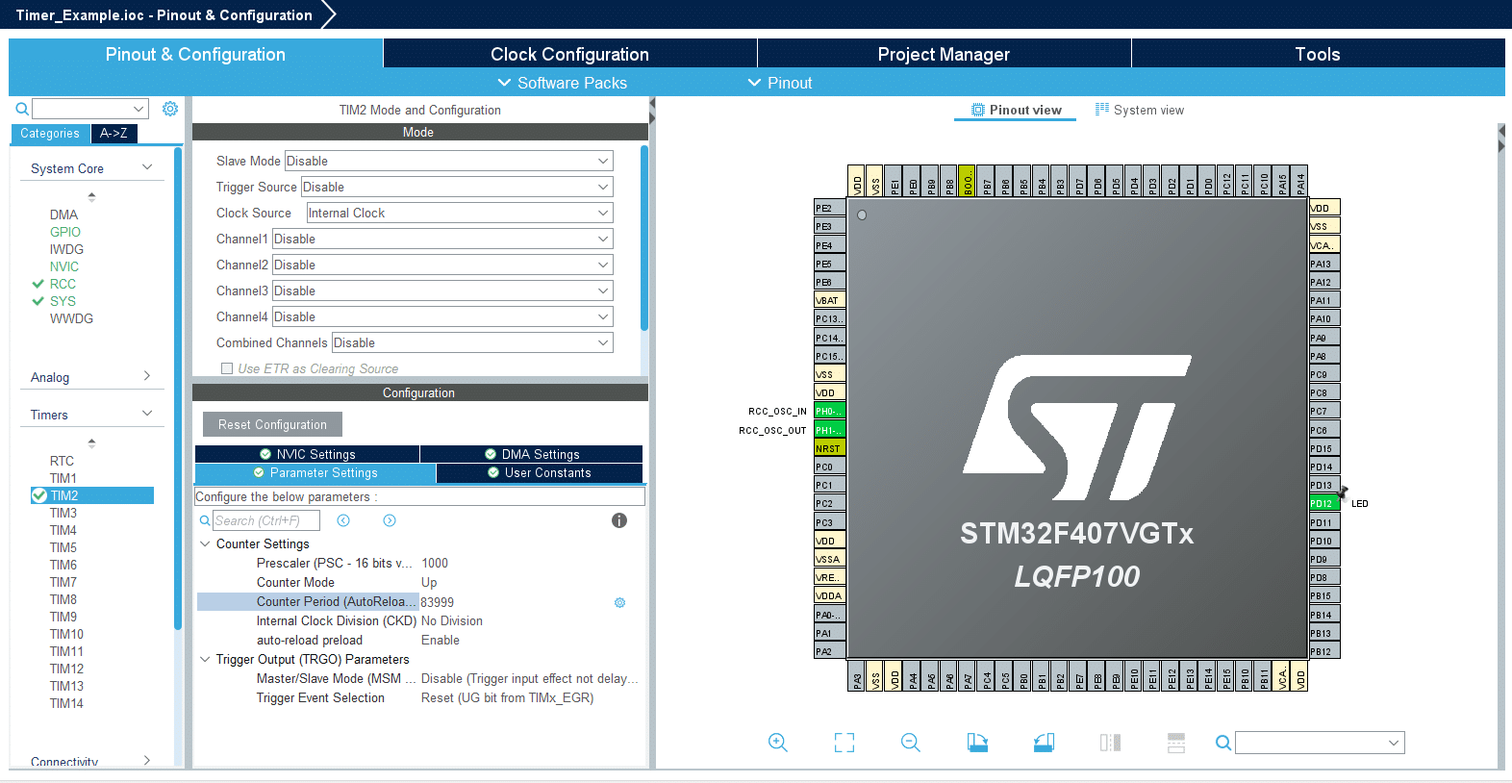Open the Software Packs menu
The width and height of the screenshot is (1512, 783).
point(562,83)
